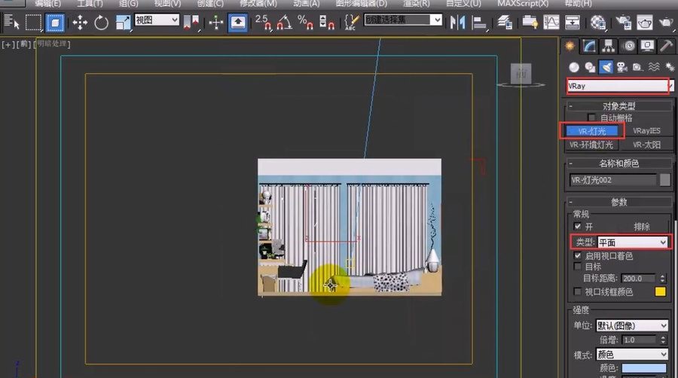The height and width of the screenshot is (378, 678).
Task: Toggle the Window/Crossing selection mode
Action: click(x=55, y=23)
